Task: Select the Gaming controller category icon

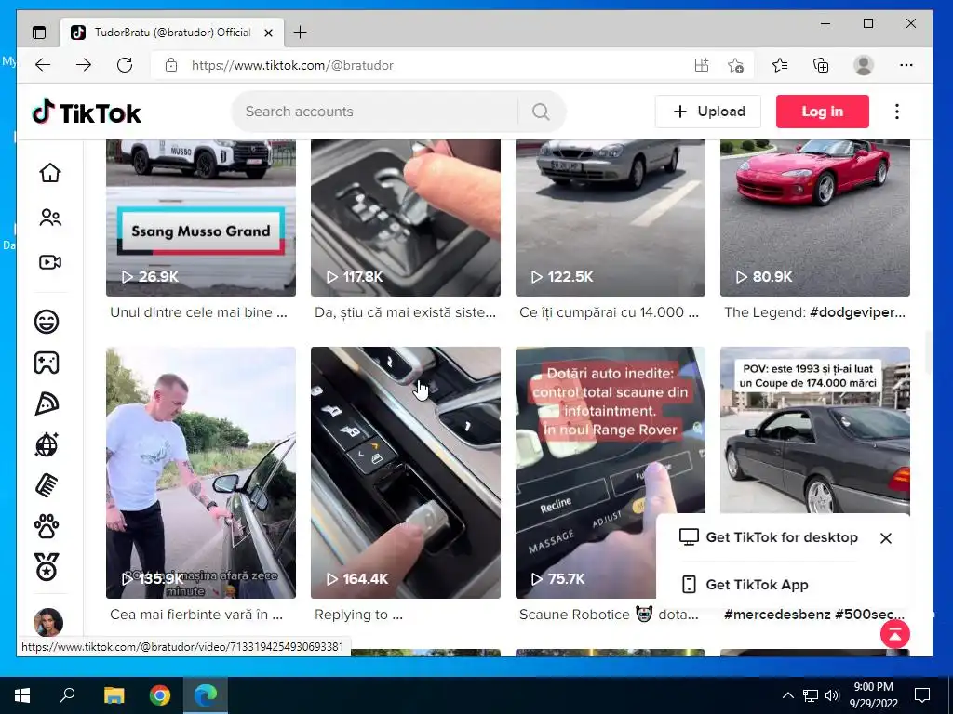Action: (x=47, y=363)
